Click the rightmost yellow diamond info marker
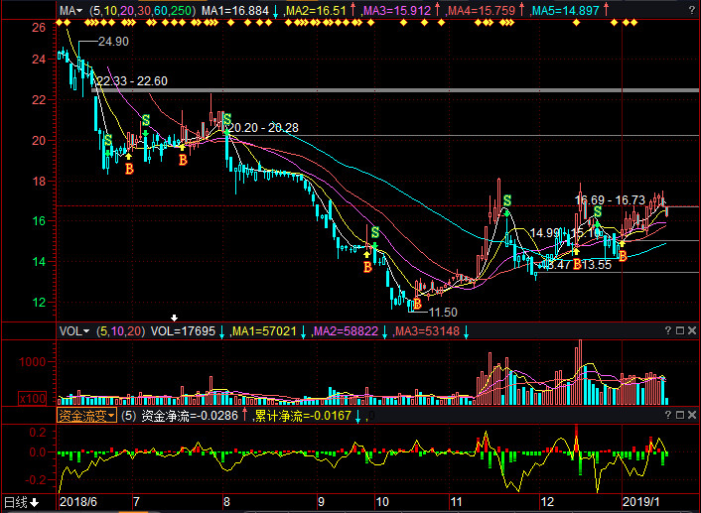701x513 pixels. pyautogui.click(x=633, y=23)
